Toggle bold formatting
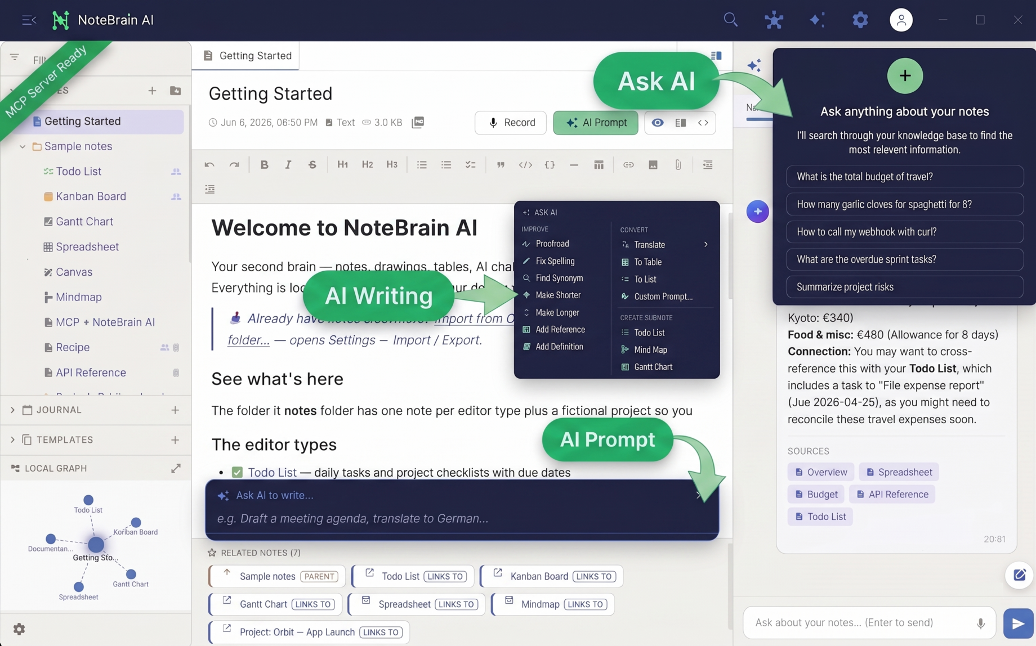Viewport: 1036px width, 646px height. pyautogui.click(x=264, y=165)
